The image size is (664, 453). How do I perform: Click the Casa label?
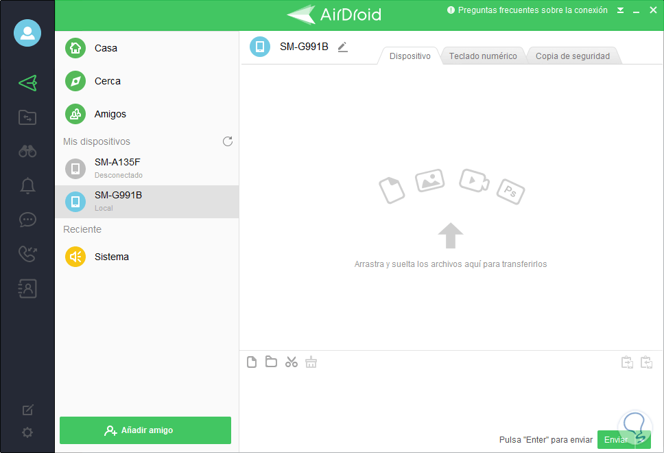(106, 48)
